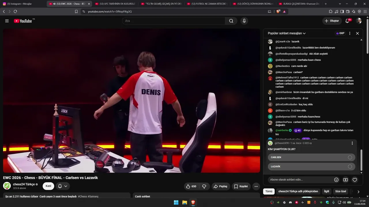Vote CARLSEN in the poll
The height and width of the screenshot is (207, 369).
click(311, 157)
